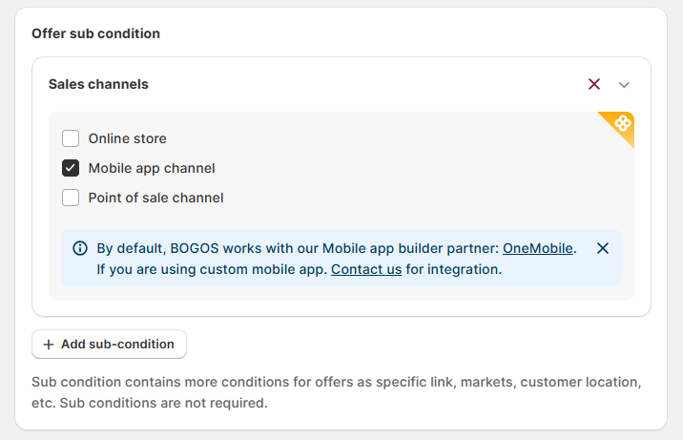Image resolution: width=683 pixels, height=440 pixels.
Task: Remove the Sales channels sub-condition with red X
Action: (x=594, y=84)
